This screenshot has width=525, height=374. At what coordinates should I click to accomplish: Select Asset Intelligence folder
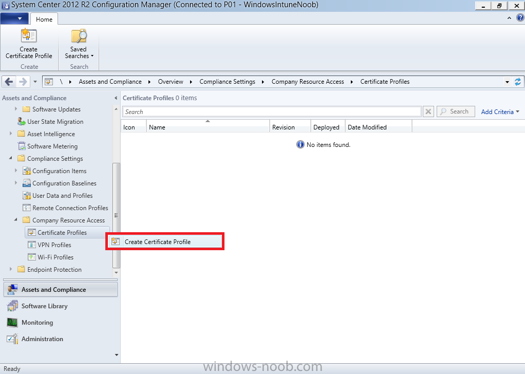coord(46,134)
